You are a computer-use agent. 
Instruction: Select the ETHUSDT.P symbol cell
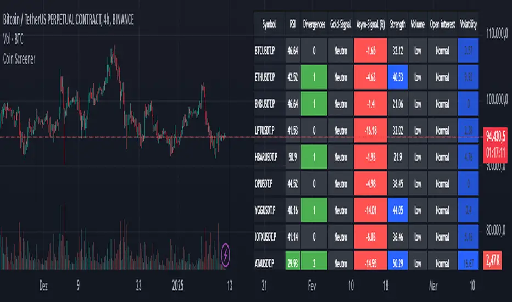(x=269, y=77)
